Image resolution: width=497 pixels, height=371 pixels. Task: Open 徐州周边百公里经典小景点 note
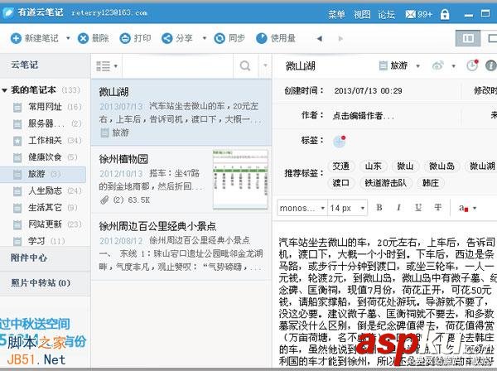(181, 247)
